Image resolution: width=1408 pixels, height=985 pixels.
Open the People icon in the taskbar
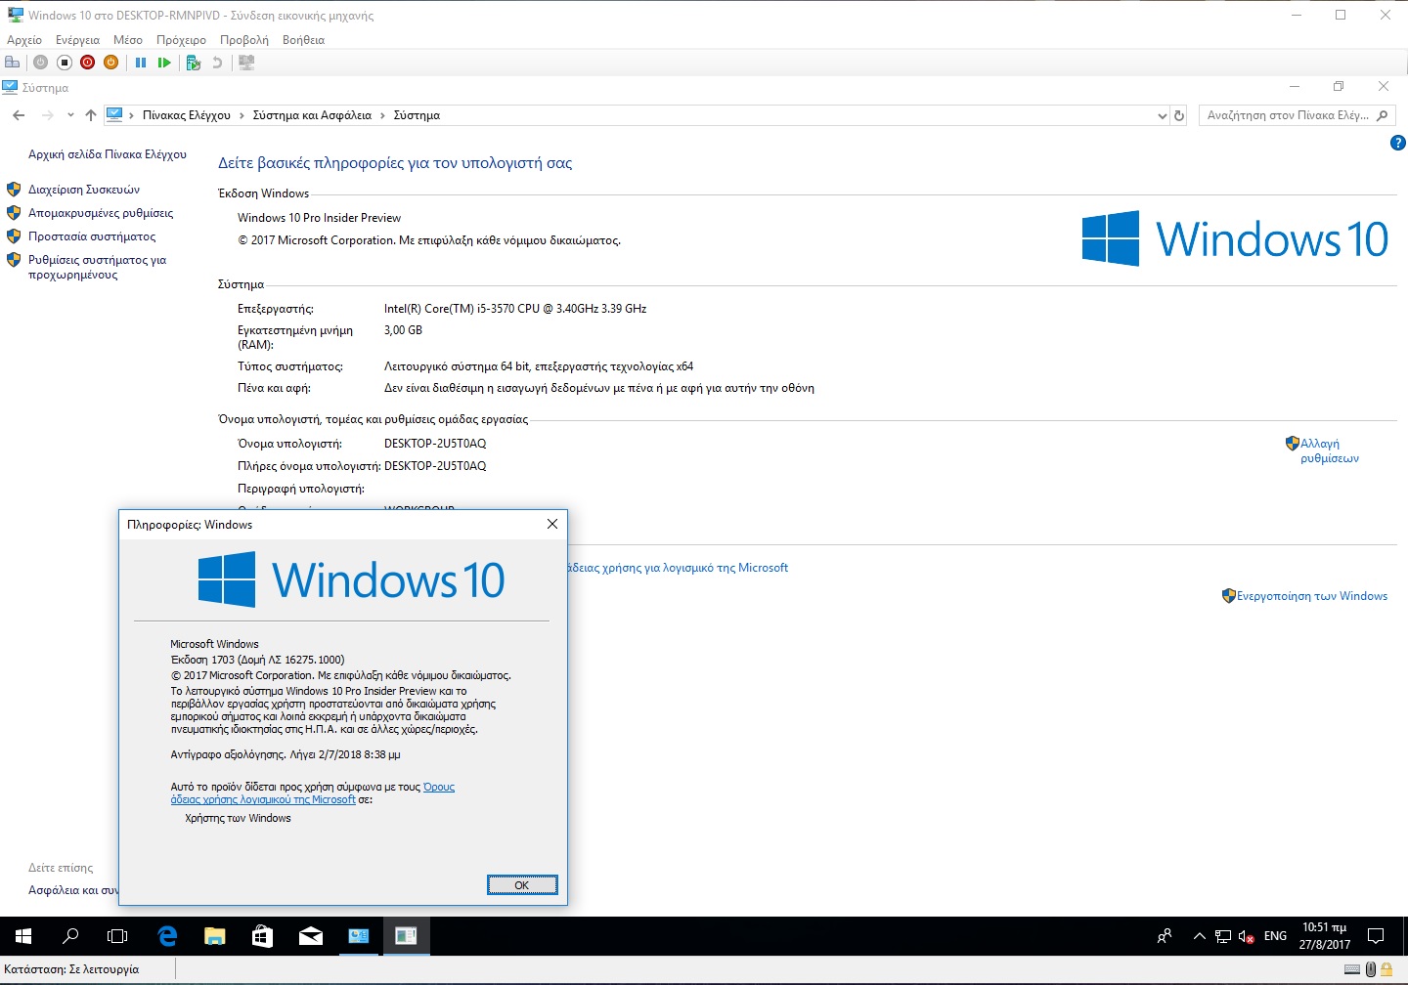pyautogui.click(x=1164, y=936)
